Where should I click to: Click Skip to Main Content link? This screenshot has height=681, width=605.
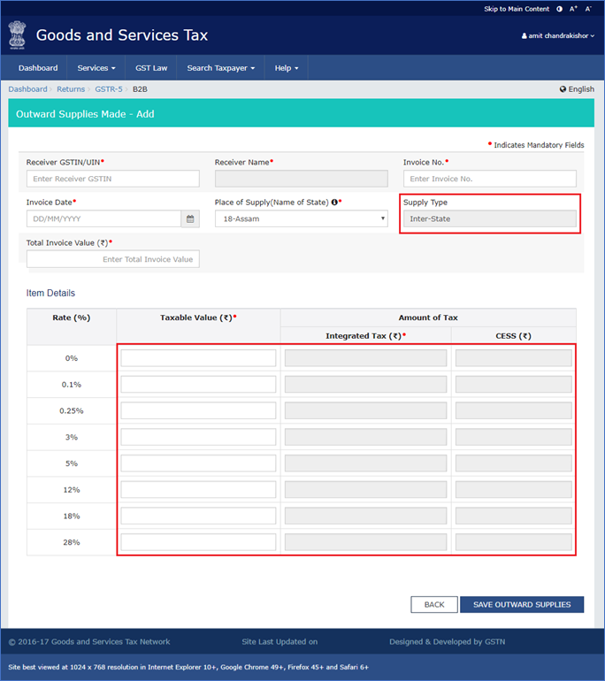pyautogui.click(x=517, y=9)
